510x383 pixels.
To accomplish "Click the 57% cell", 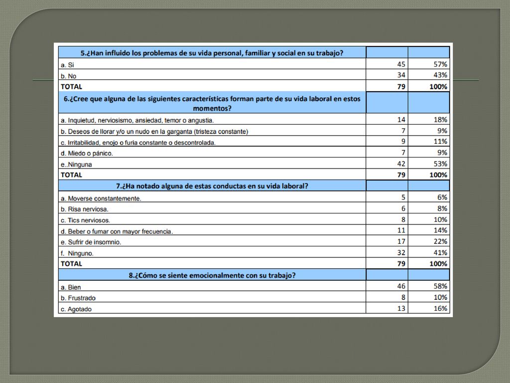I will tap(440, 64).
